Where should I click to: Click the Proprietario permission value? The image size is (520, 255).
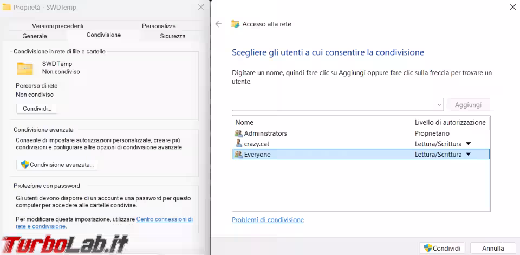(x=432, y=133)
